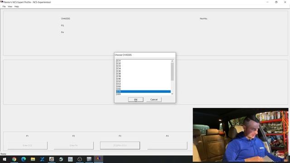Select chassis E46 from the list
Viewport: 290px width, 163px height.
point(143,79)
